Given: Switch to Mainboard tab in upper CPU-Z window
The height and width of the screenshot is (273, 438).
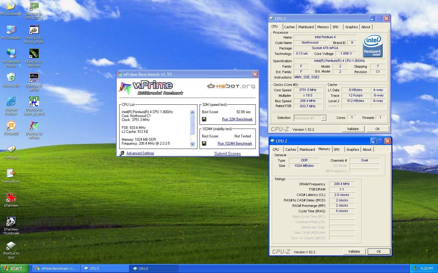Looking at the screenshot, I should 306,27.
